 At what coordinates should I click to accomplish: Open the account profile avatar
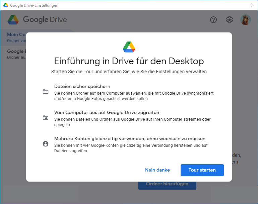246,20
